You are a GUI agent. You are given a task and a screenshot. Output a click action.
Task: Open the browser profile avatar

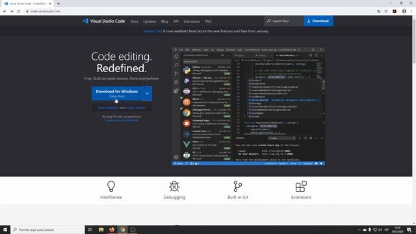tap(404, 12)
